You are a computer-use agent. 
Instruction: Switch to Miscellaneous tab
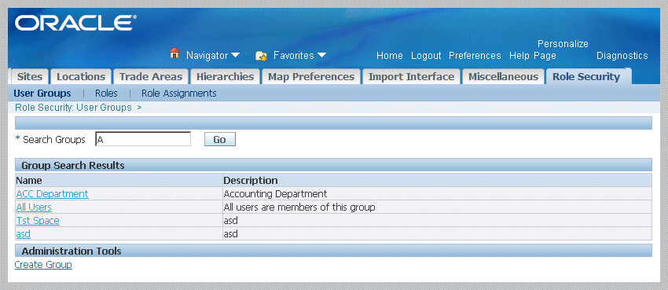tap(503, 77)
